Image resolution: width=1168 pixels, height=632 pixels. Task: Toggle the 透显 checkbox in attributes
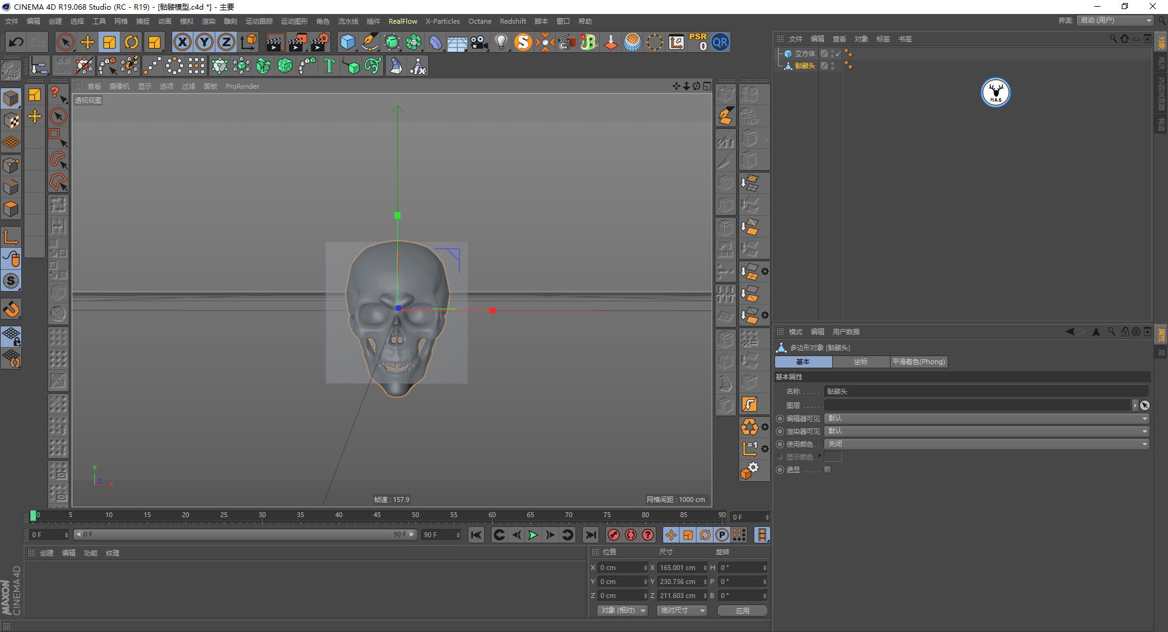click(x=828, y=469)
